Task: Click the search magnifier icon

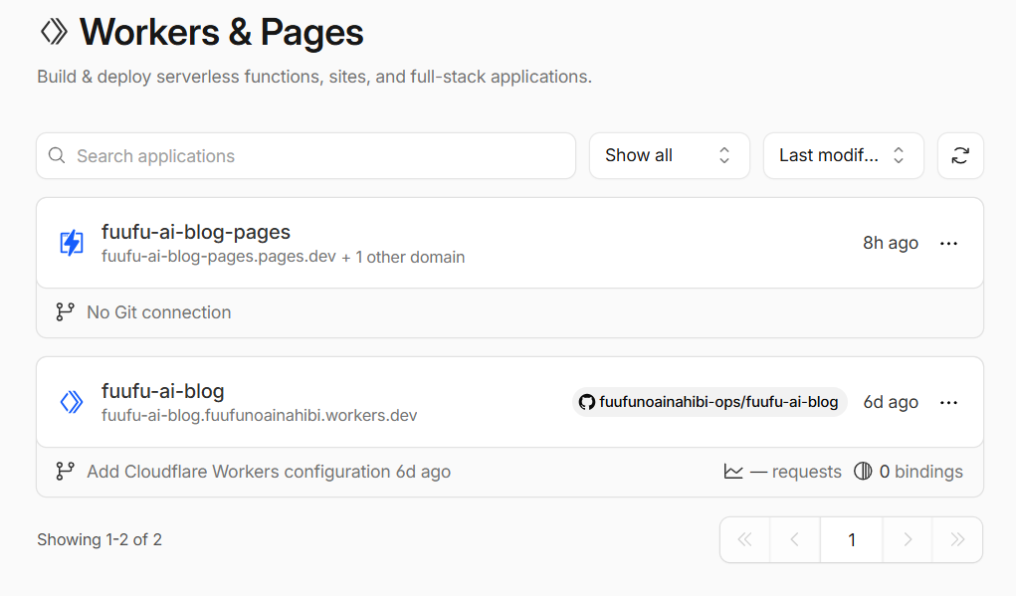Action: [57, 155]
